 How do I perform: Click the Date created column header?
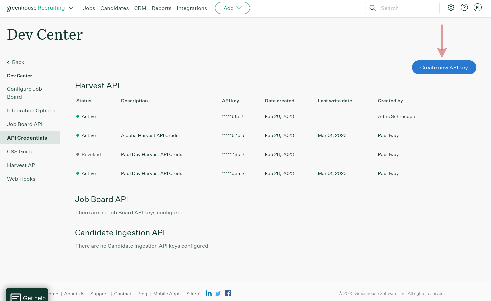pos(280,101)
